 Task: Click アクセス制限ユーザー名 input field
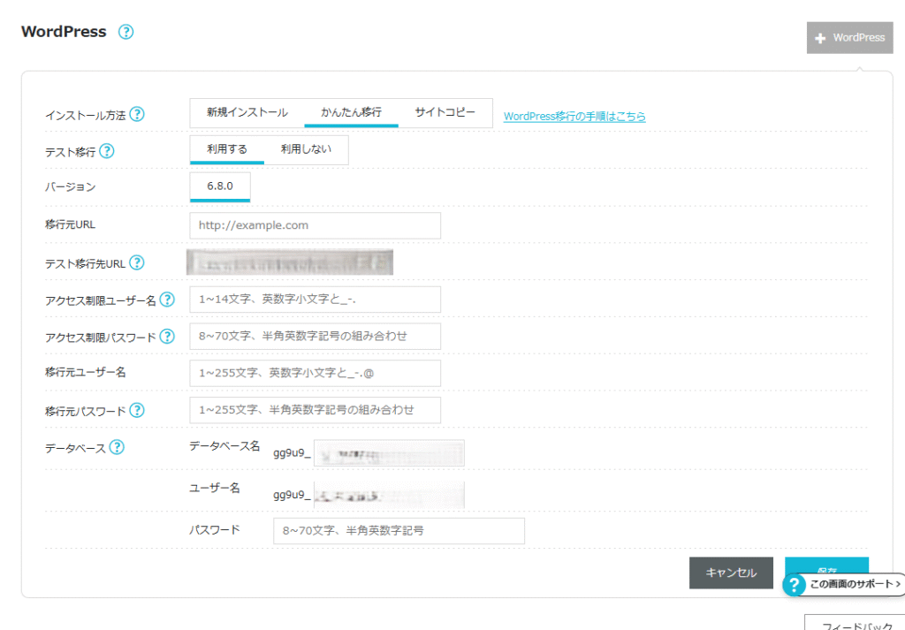pyautogui.click(x=316, y=300)
